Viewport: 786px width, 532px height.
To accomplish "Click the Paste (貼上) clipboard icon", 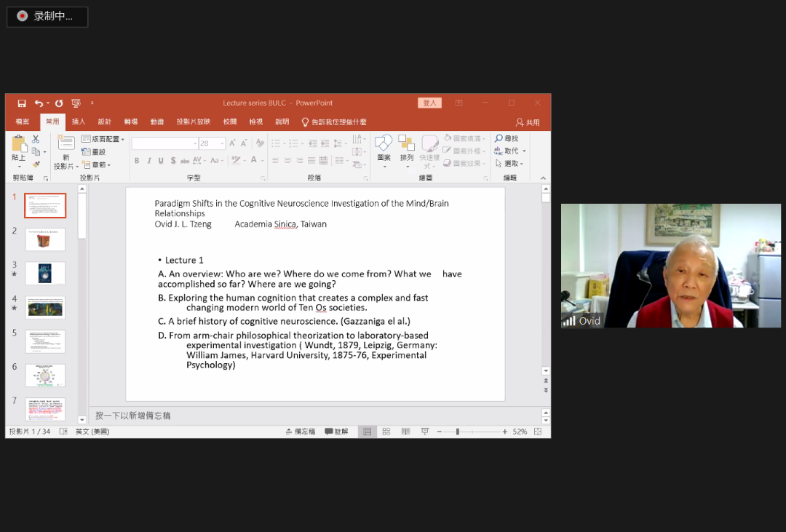I will tap(19, 144).
